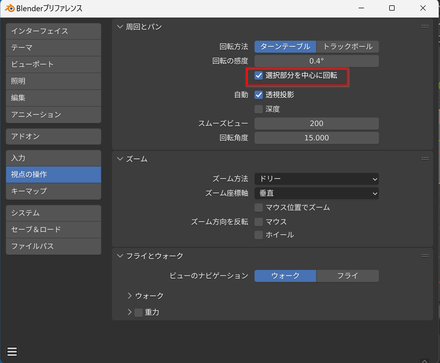Open the 照明 tab
Image resolution: width=440 pixels, height=363 pixels.
[53, 81]
